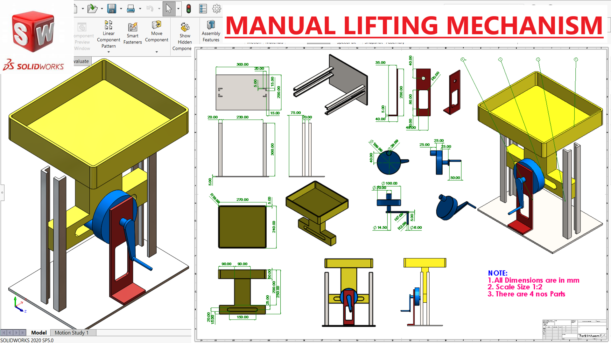611x343 pixels.
Task: Click the left panel collapse handle
Action: pos(2,192)
